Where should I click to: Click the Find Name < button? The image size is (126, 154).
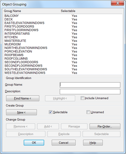point(23,98)
